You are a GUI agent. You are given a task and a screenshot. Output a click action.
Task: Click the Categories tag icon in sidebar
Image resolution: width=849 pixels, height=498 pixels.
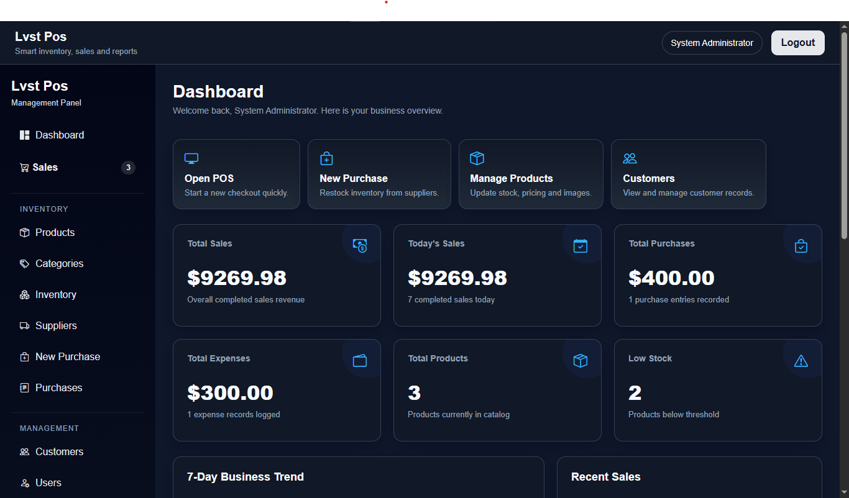point(24,263)
